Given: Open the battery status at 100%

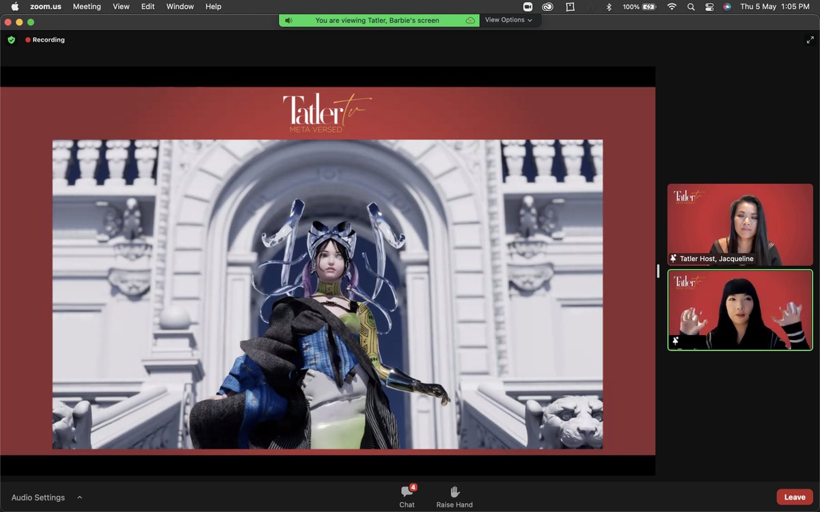Looking at the screenshot, I should click(640, 6).
